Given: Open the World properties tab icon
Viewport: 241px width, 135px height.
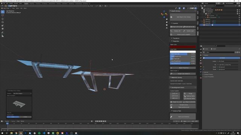Looking at the screenshot, I should tap(201, 63).
